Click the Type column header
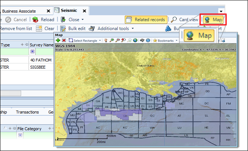The image size is (248, 151). point(14,45)
